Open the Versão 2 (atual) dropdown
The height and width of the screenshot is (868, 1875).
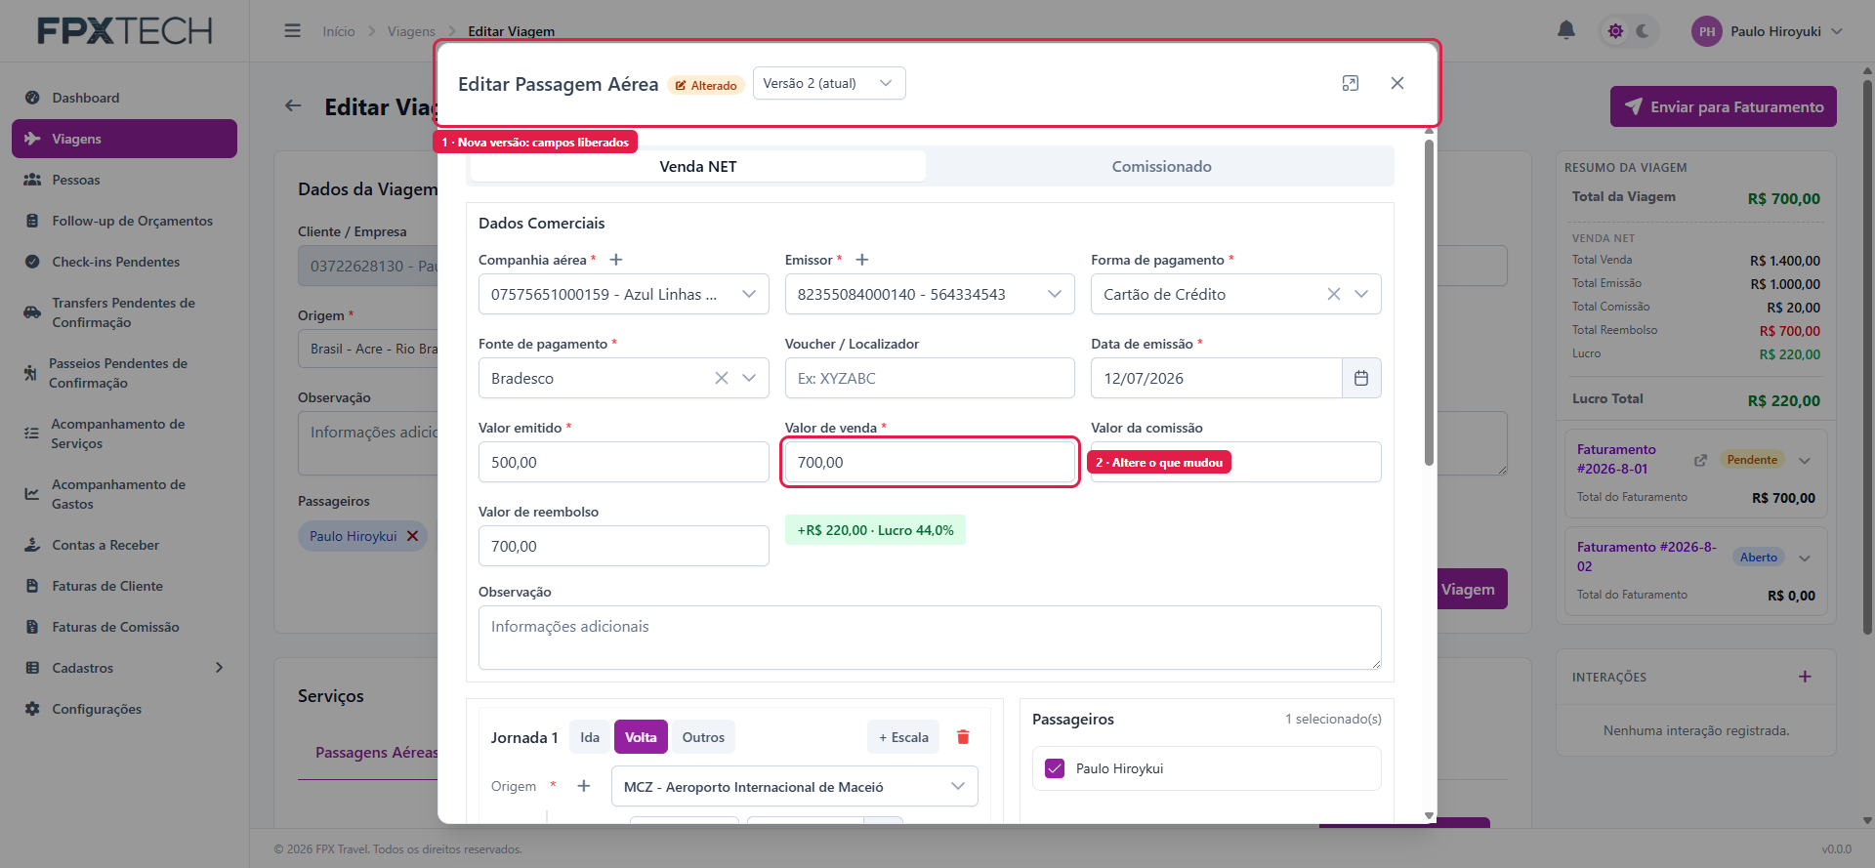pos(829,83)
